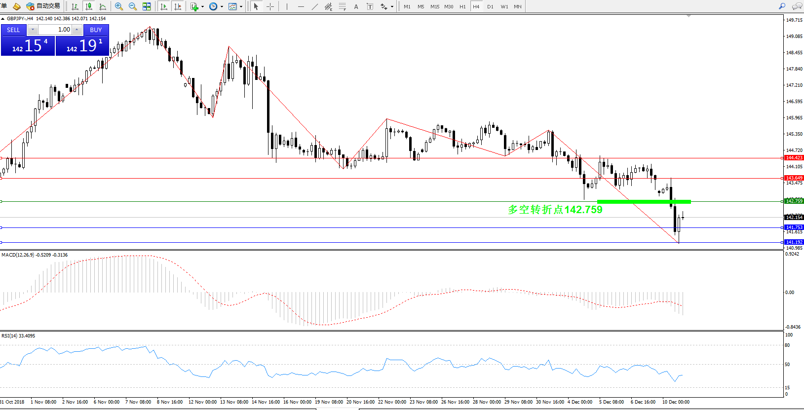This screenshot has width=804, height=410.
Task: Click the lot volume field showing 1.00
Action: [55, 30]
